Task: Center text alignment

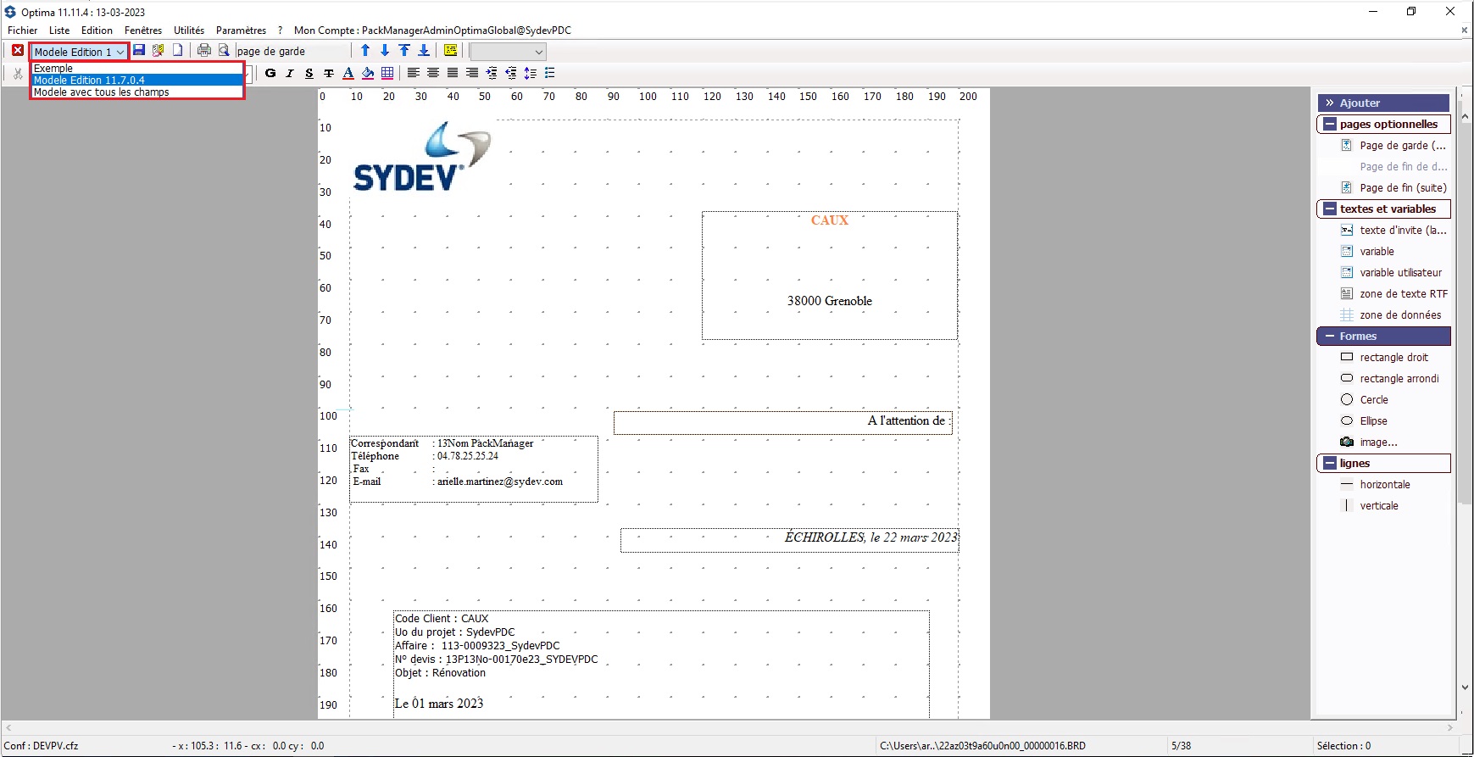Action: 433,73
